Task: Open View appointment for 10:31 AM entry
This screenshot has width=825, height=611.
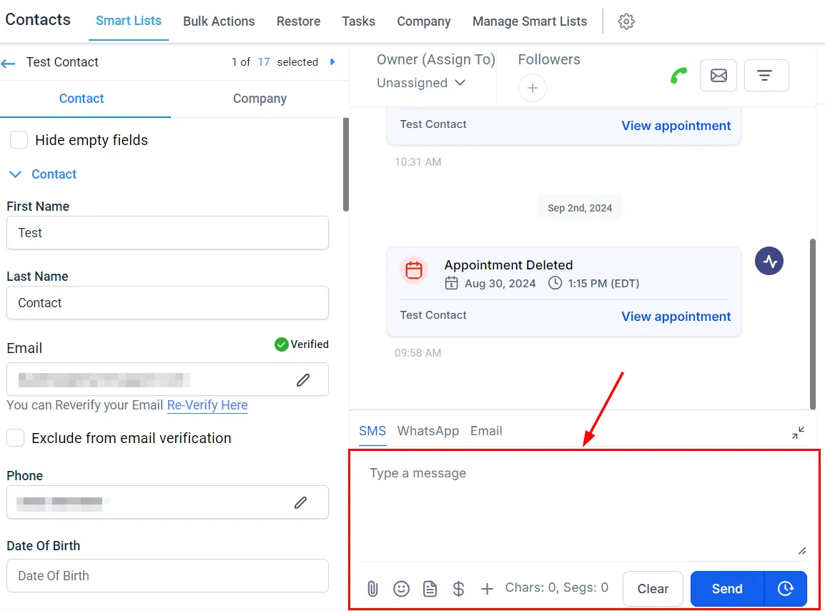Action: coord(676,126)
